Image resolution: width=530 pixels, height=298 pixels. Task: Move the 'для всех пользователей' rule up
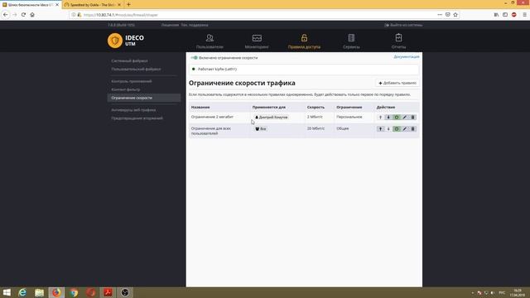[380, 129]
